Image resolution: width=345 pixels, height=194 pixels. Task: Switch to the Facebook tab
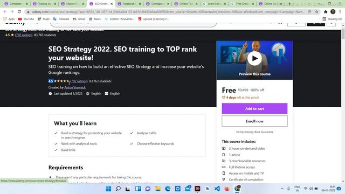click(129, 4)
